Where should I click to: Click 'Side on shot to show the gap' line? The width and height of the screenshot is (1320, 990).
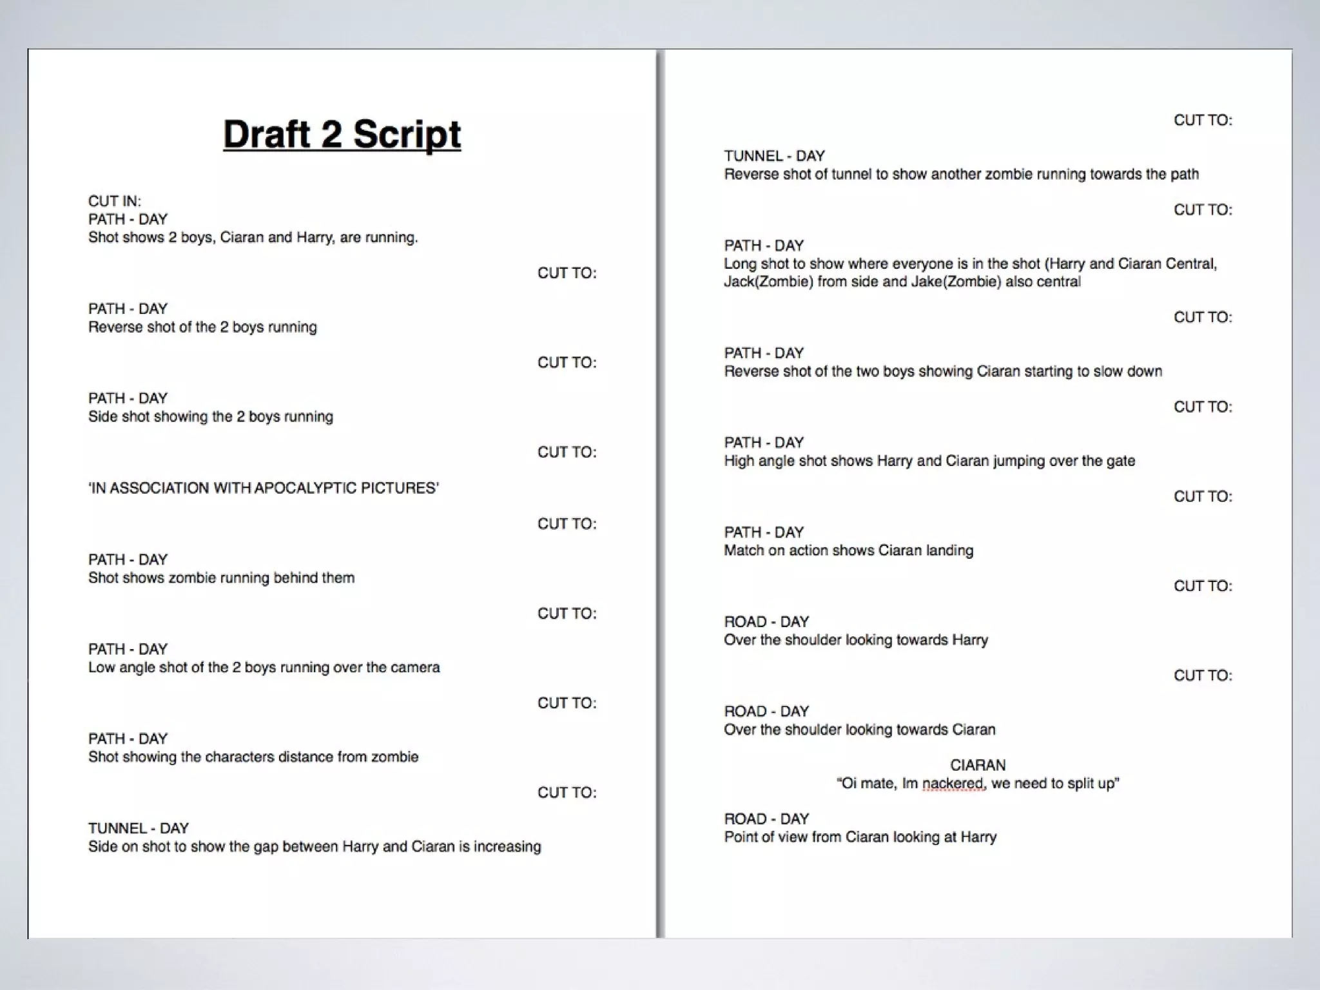(x=314, y=847)
